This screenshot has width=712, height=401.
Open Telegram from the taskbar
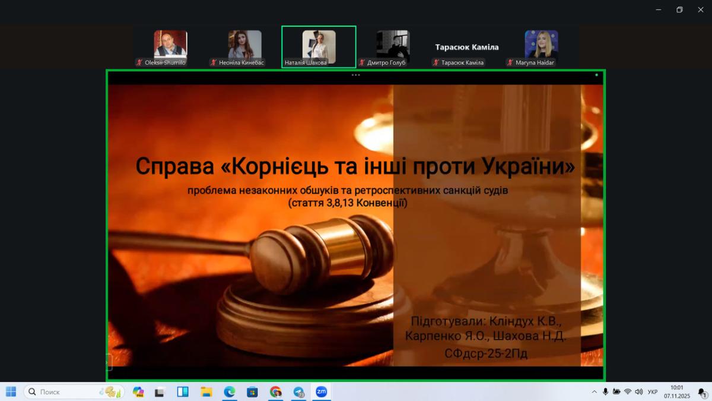pos(298,392)
